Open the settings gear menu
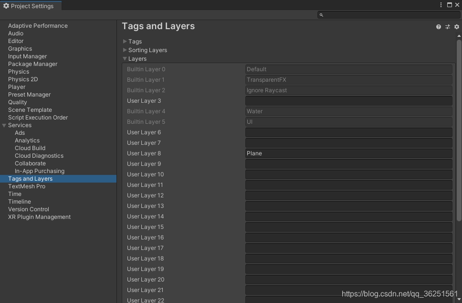This screenshot has width=462, height=303. (x=456, y=27)
